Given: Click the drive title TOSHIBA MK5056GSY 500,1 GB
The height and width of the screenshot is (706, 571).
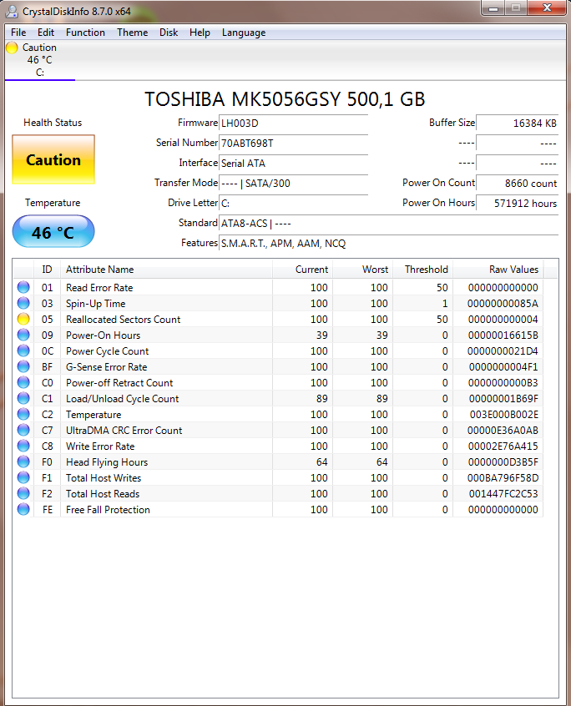Looking at the screenshot, I should (285, 99).
